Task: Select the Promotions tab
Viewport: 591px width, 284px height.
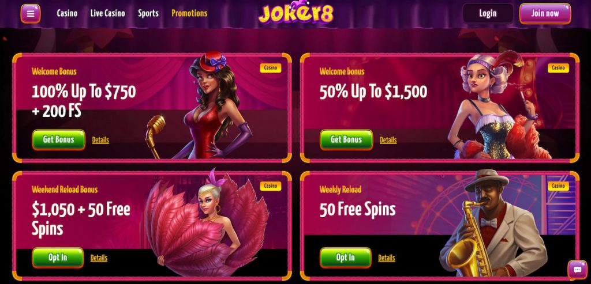Action: 189,13
